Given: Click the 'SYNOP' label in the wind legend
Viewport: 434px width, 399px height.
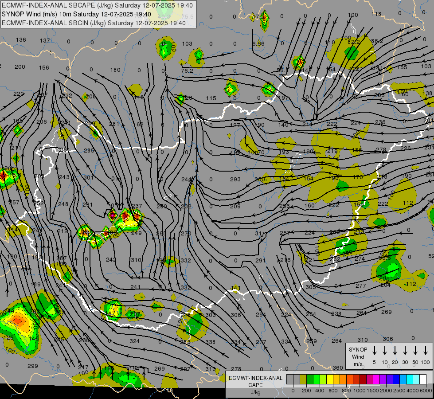Looking at the screenshot, I should point(358,350).
